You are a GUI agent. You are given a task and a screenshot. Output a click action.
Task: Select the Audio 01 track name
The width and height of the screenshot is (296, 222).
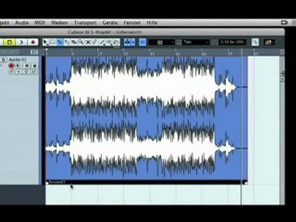(x=18, y=60)
